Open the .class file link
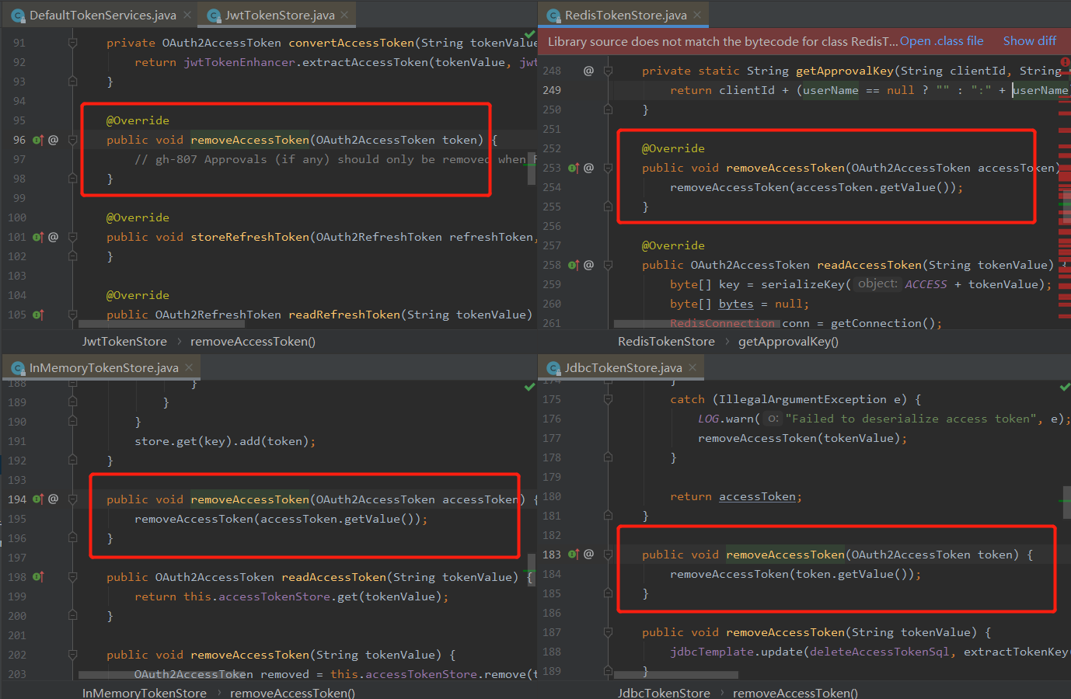1071x699 pixels. coord(941,41)
